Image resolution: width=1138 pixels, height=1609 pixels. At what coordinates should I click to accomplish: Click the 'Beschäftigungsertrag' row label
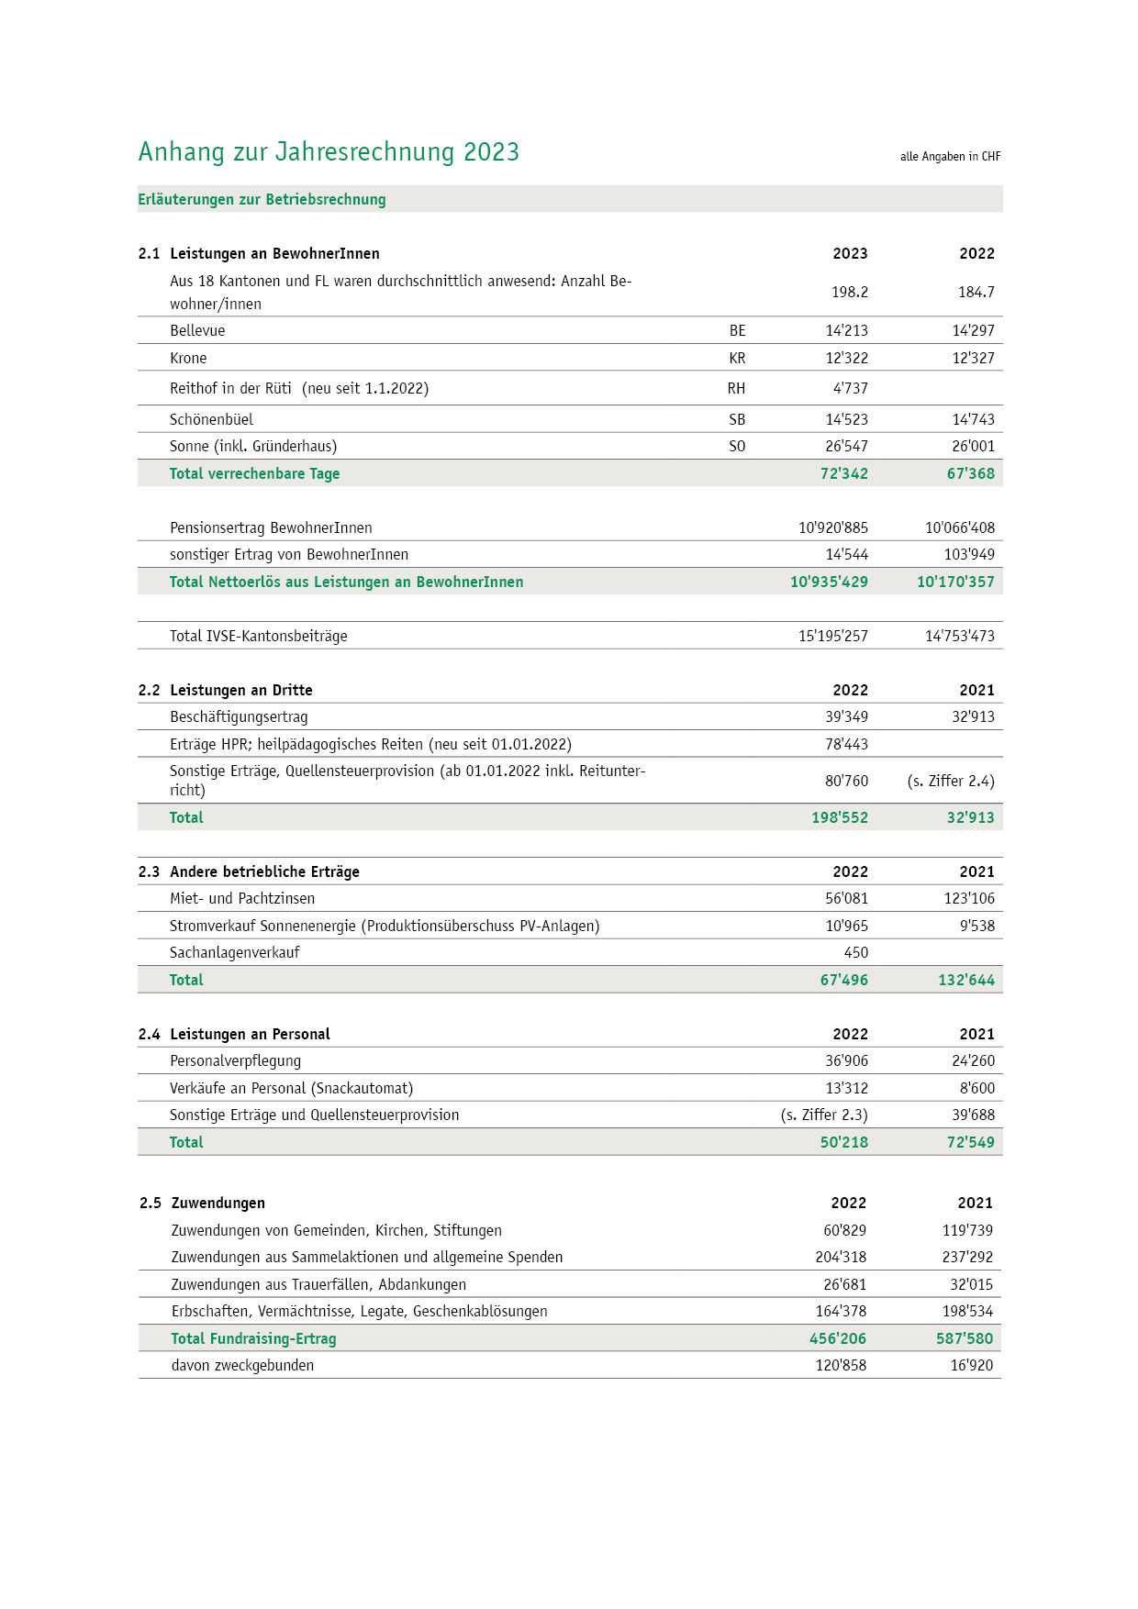(x=239, y=717)
